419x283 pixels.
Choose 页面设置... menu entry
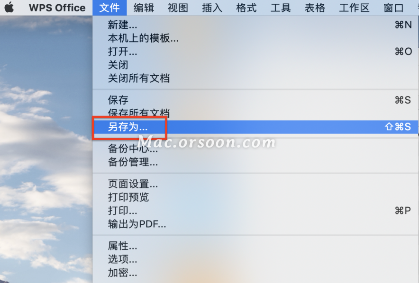pos(255,184)
